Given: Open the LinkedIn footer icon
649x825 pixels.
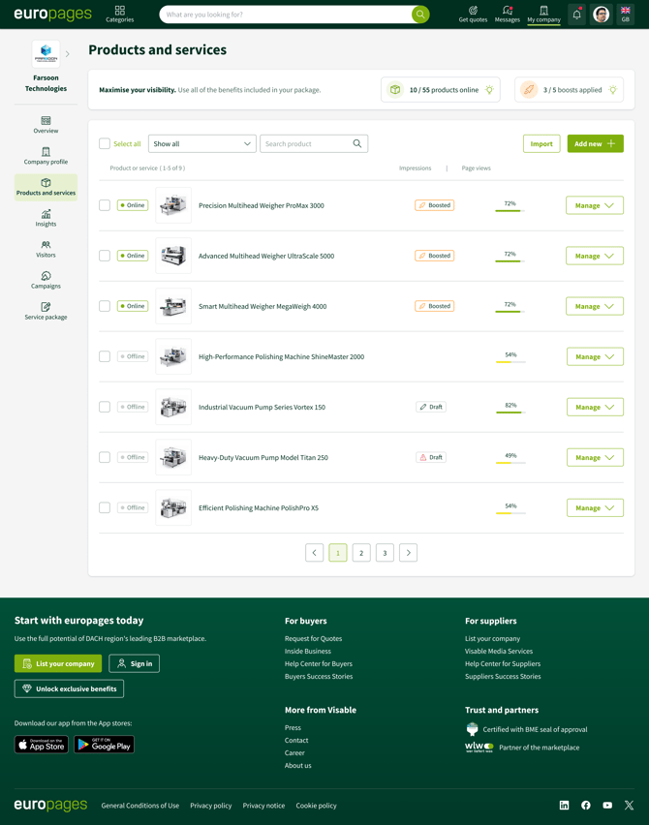Looking at the screenshot, I should (565, 805).
